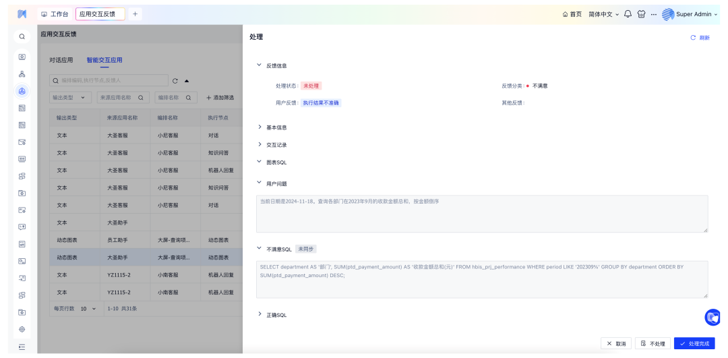
Task: Open the floating assistant chat icon
Action: (712, 318)
